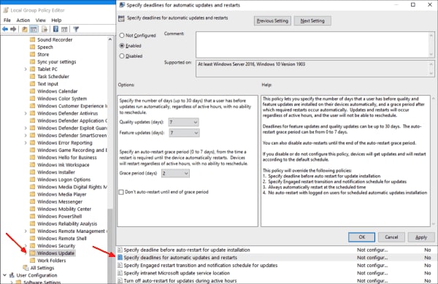Select the Windows Messenger tree item
Image resolution: width=438 pixels, height=284 pixels.
coord(60,202)
